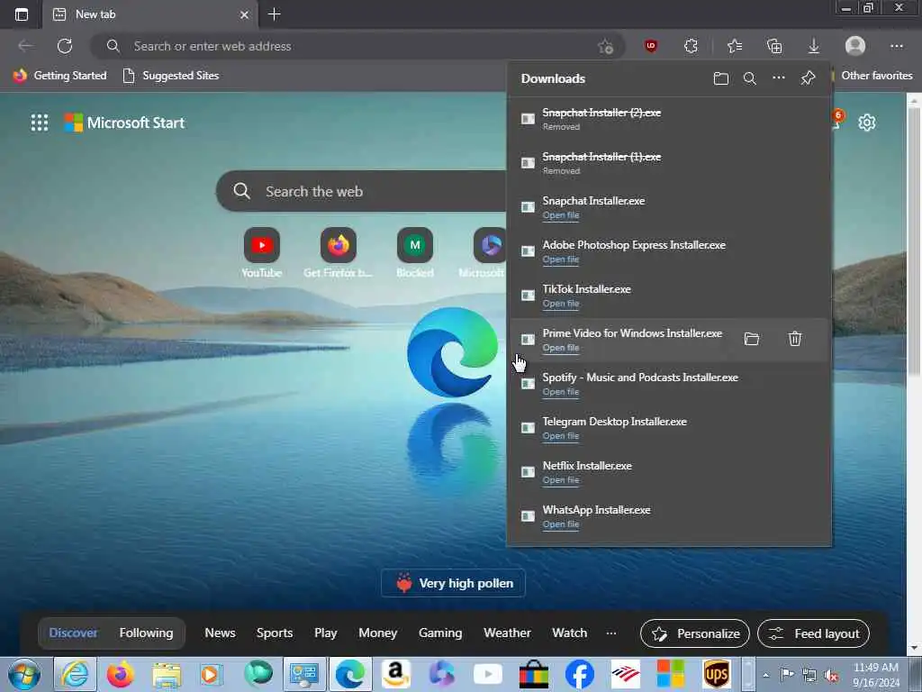This screenshot has width=922, height=692.
Task: Open the Get Firefox quick link tile
Action: [339, 253]
